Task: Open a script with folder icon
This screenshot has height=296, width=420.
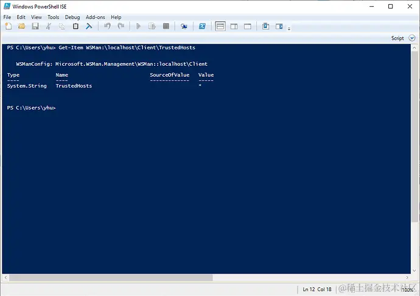Action: 22,26
